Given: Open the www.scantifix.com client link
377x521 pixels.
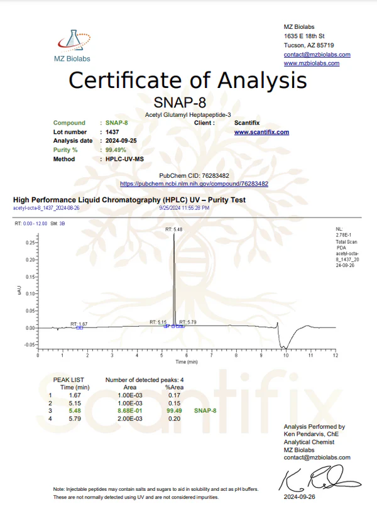Looking at the screenshot, I should pos(261,132).
